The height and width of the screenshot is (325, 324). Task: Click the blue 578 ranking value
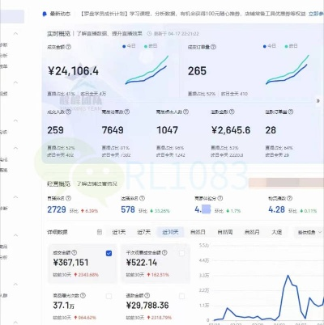point(128,209)
